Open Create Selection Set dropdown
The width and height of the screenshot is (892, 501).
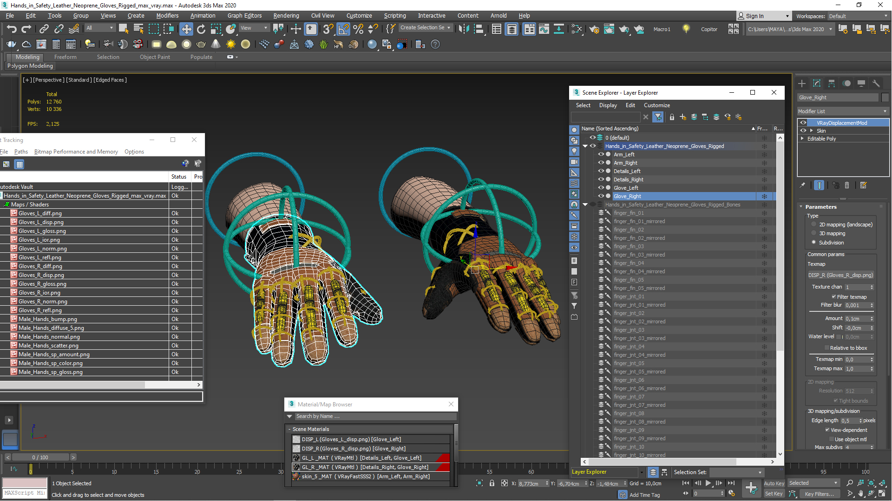[x=426, y=28]
